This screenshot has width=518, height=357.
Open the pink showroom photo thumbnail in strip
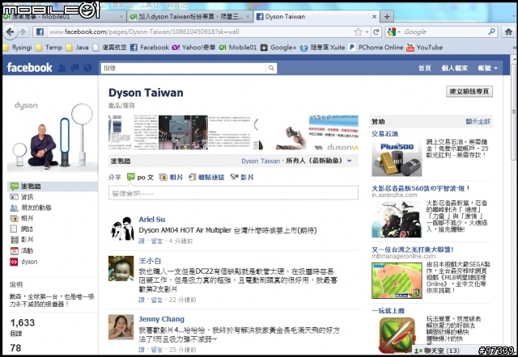pyautogui.click(x=184, y=132)
